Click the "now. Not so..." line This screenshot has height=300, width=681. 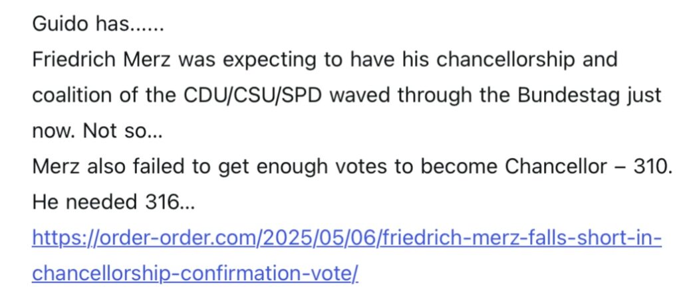[x=97, y=131]
